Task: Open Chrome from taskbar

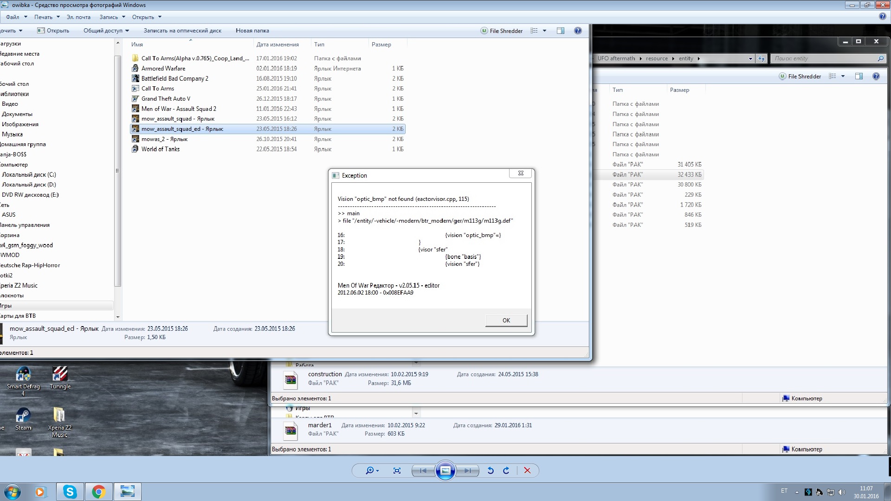Action: [x=98, y=492]
